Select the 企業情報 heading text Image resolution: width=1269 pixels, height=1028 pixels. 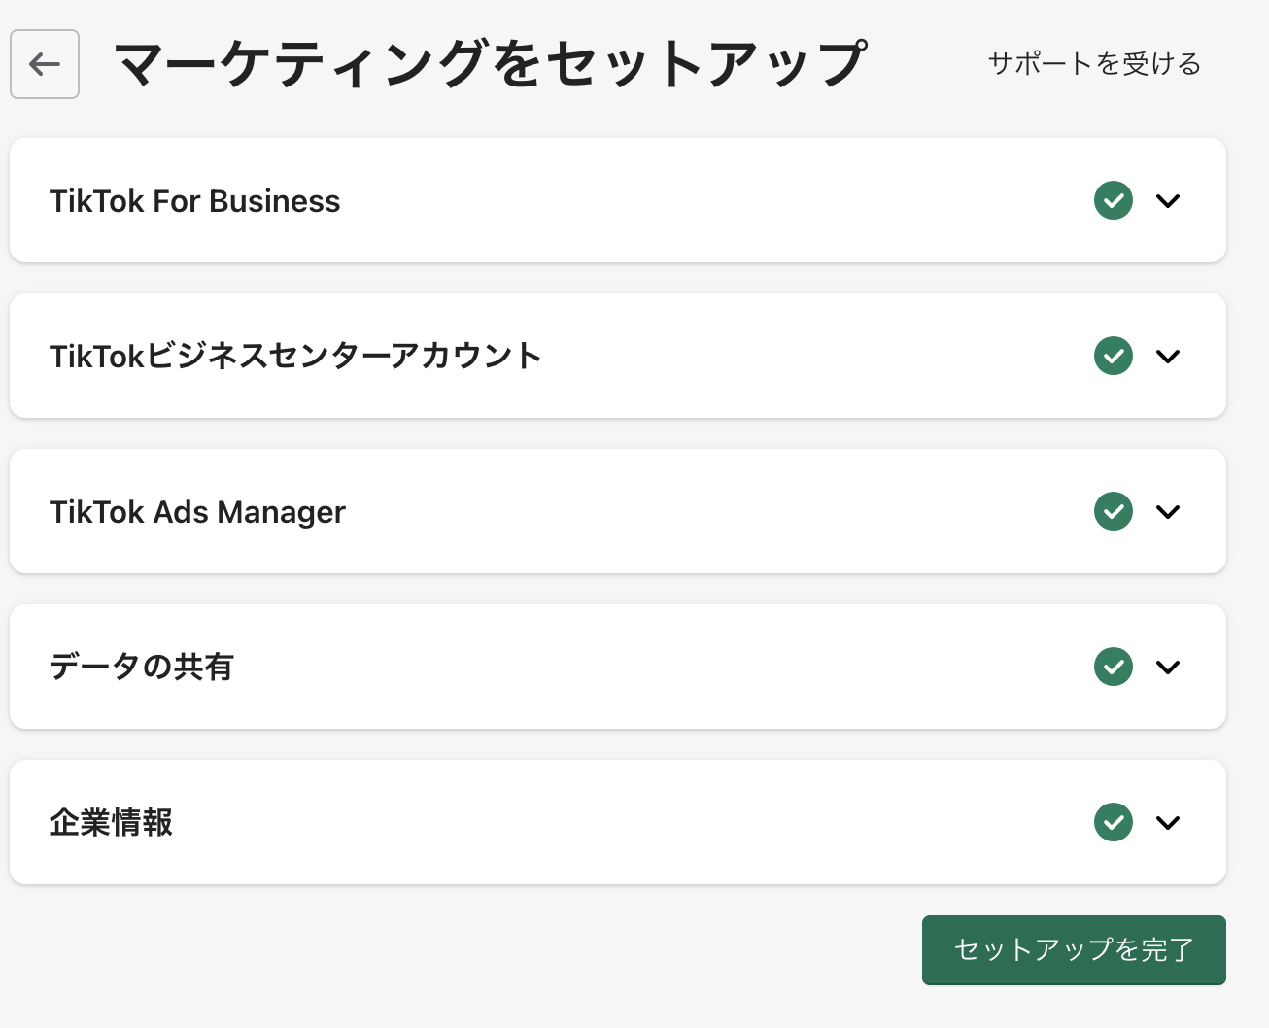point(111,823)
